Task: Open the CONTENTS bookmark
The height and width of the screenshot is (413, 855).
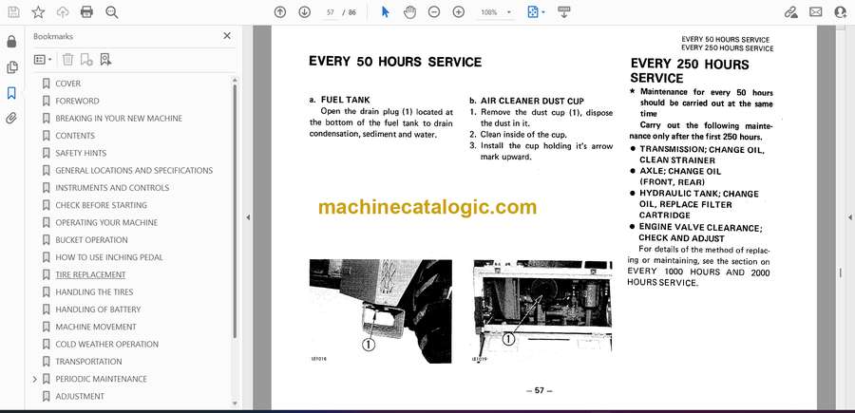Action: [75, 136]
